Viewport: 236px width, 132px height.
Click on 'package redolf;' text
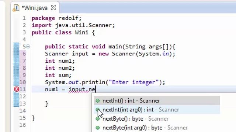(56, 18)
